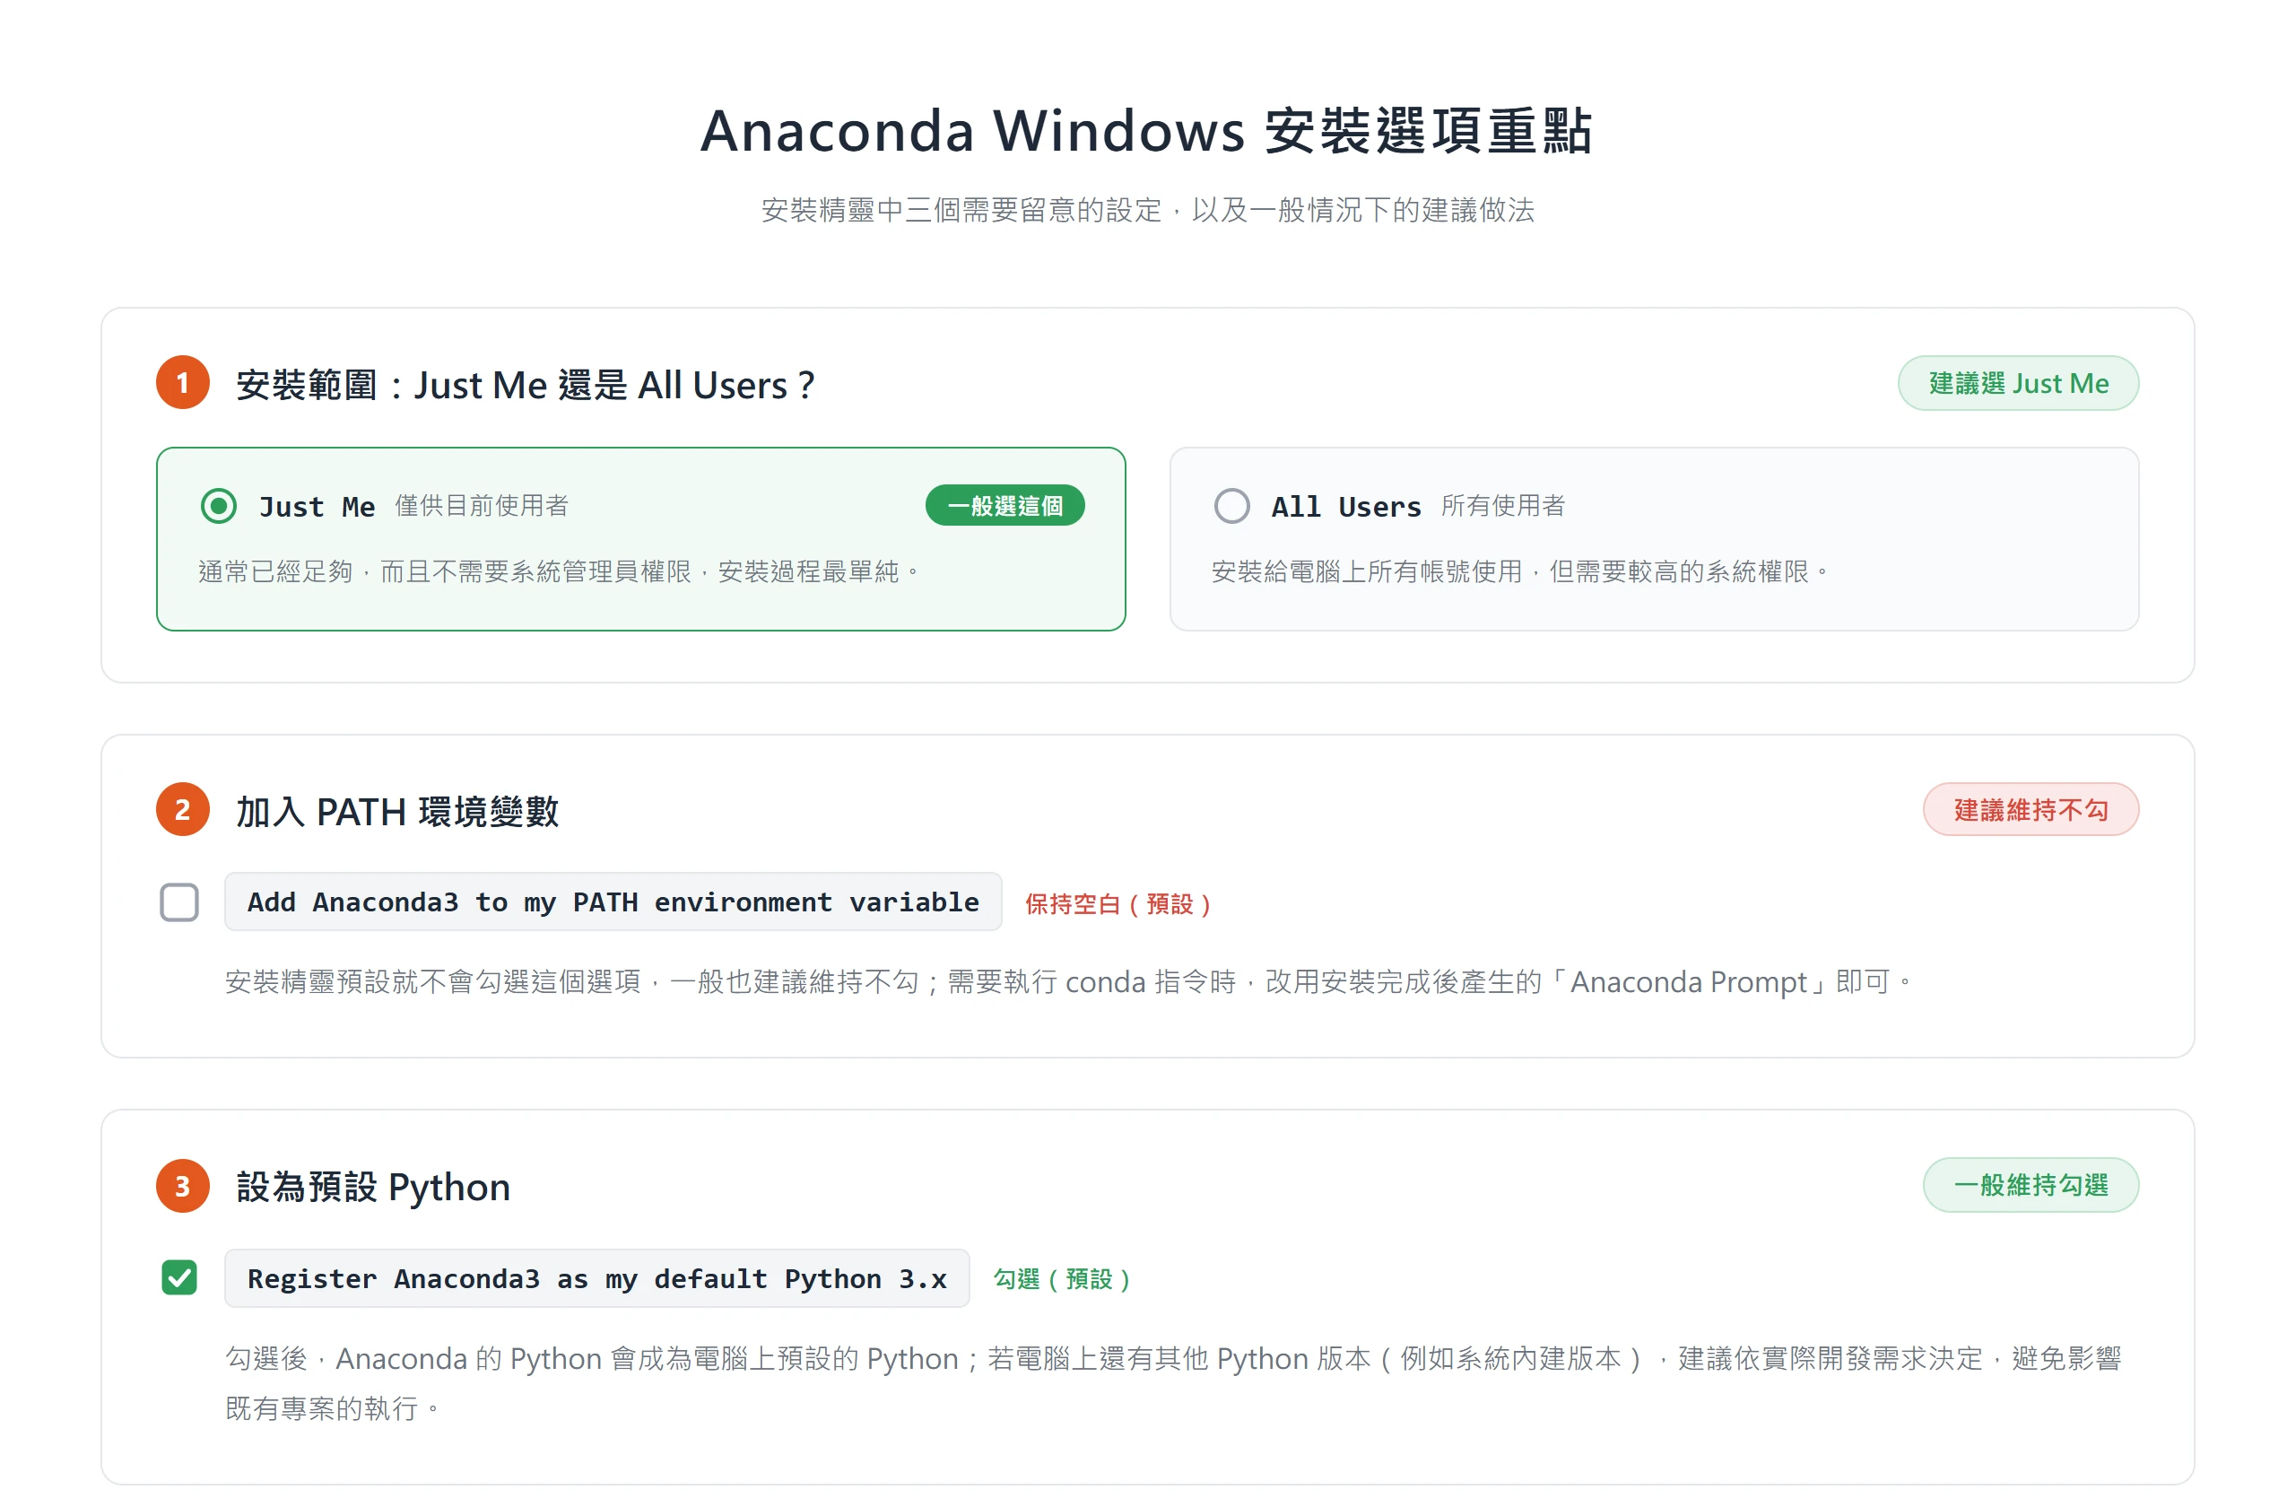The image size is (2296, 1507).
Task: Click paragraph starting 勾選後，Anaconda 的 Python
Action: [1172, 1383]
